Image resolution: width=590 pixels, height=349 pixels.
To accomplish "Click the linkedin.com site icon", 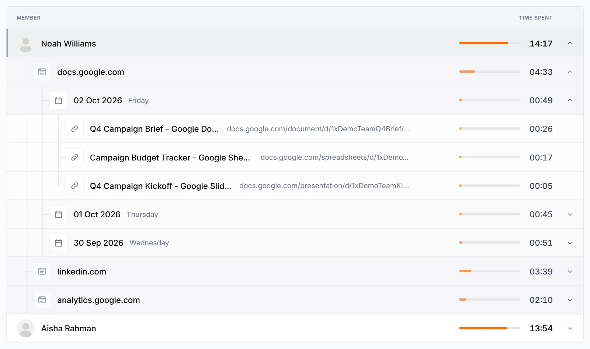I will pos(42,272).
